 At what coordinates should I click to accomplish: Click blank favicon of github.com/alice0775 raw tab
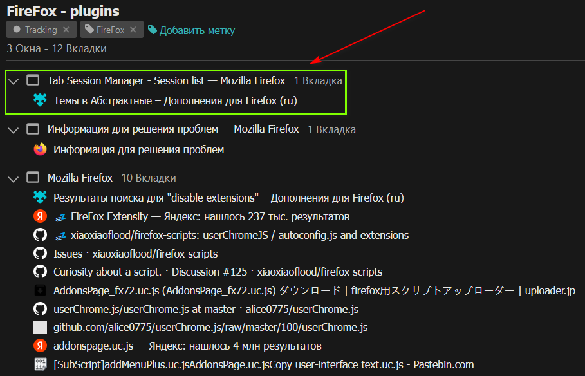tap(40, 327)
